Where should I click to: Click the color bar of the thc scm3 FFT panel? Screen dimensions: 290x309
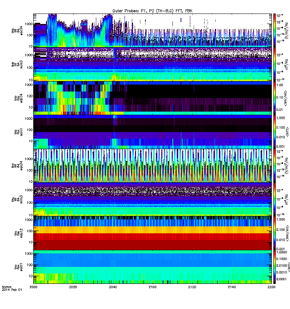click(x=274, y=199)
